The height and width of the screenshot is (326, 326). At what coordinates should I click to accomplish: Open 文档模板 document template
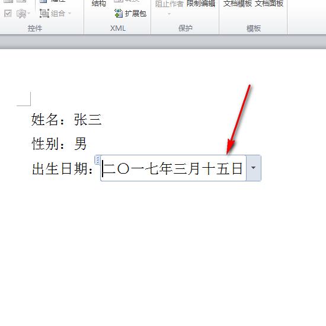click(x=238, y=4)
